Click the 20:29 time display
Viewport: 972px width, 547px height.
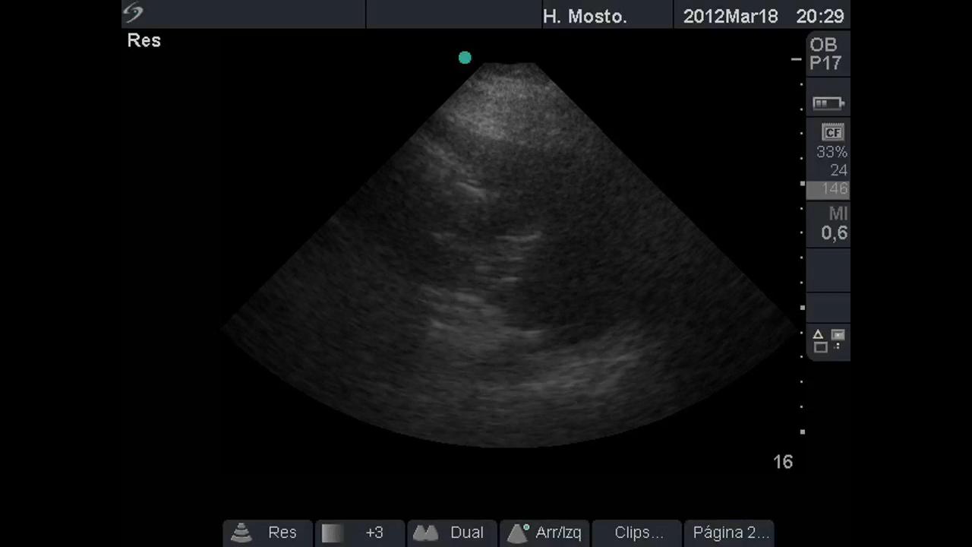click(x=819, y=17)
